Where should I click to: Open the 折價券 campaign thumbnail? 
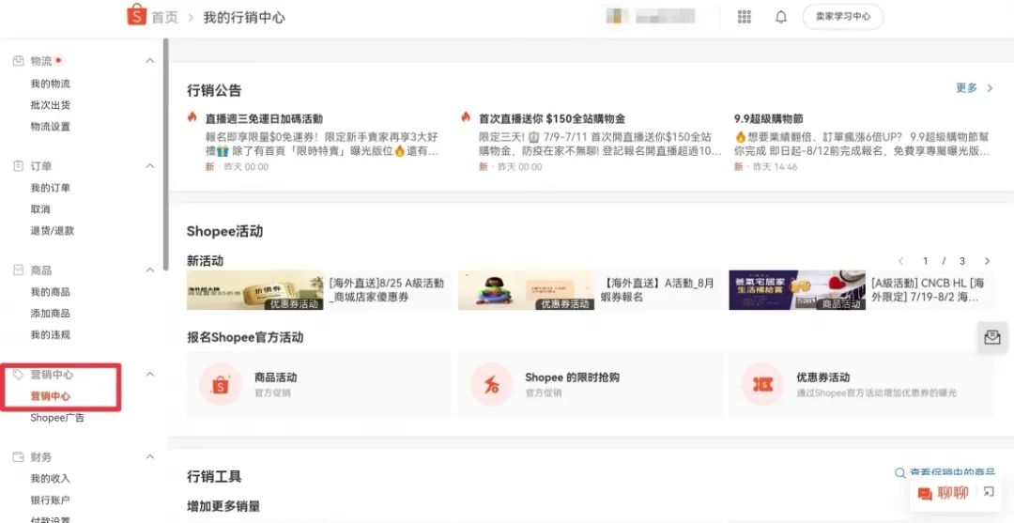(254, 290)
